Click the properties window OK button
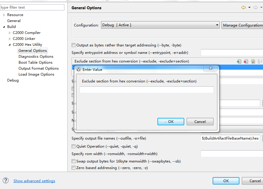Image resolution: width=263 pixels, height=189 pixels. [226, 181]
